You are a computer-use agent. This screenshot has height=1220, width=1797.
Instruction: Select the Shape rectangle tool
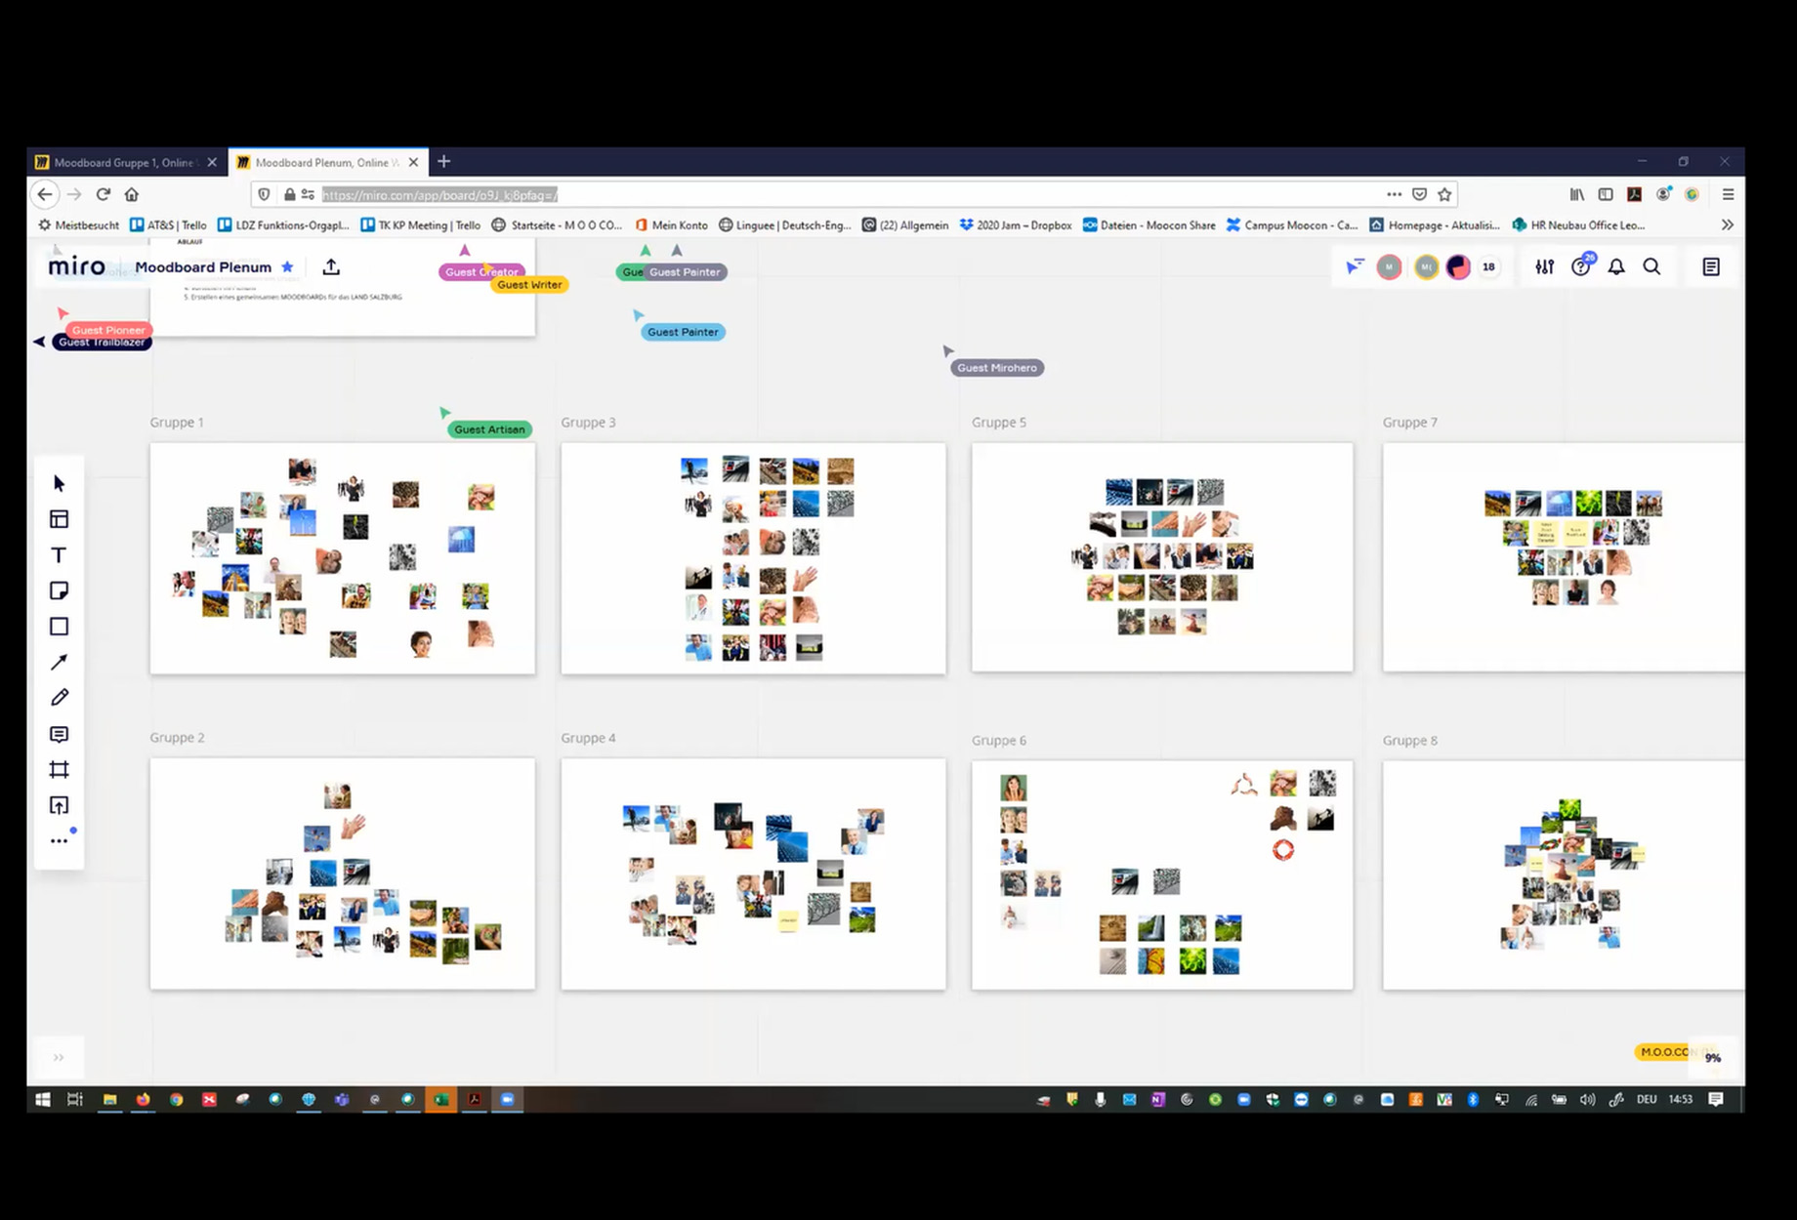click(x=59, y=627)
